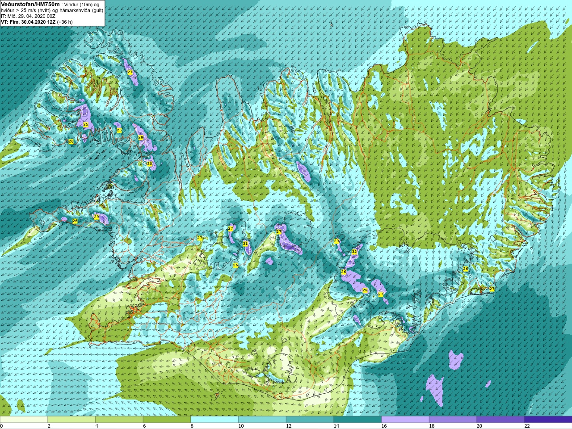Choose the dark indigo legend swatch above 22 m/s
Image resolution: width=572 pixels, height=429 pixels.
pyautogui.click(x=548, y=420)
